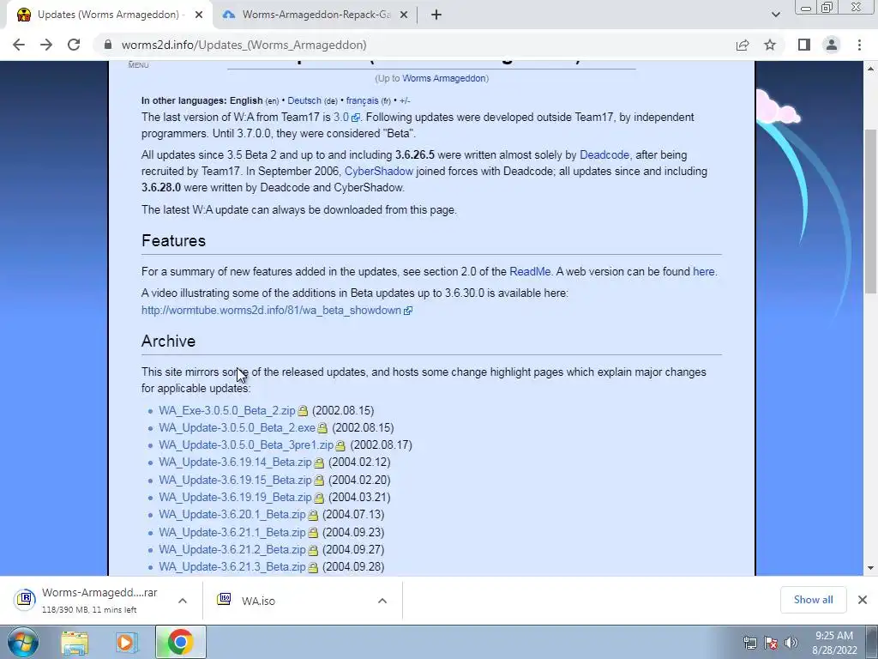Viewport: 878px width, 659px height.
Task: Share this page via share icon
Action: point(743,45)
